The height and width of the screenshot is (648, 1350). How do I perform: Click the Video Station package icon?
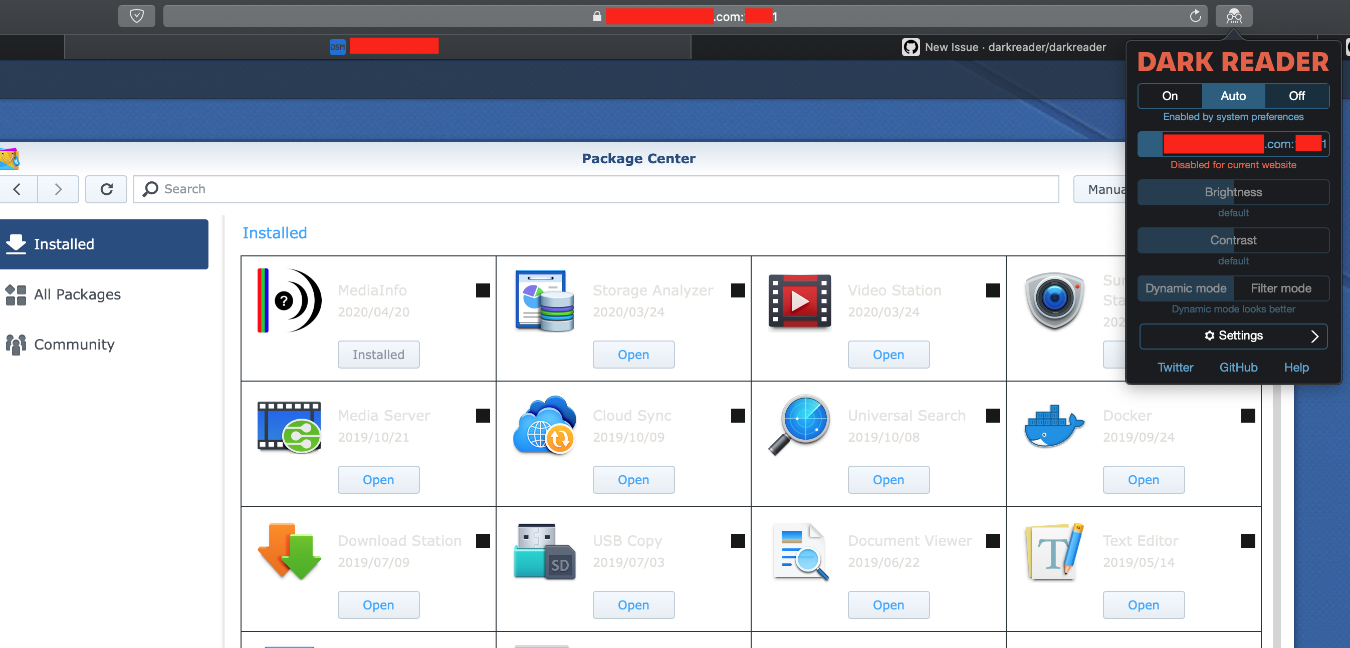pyautogui.click(x=800, y=300)
